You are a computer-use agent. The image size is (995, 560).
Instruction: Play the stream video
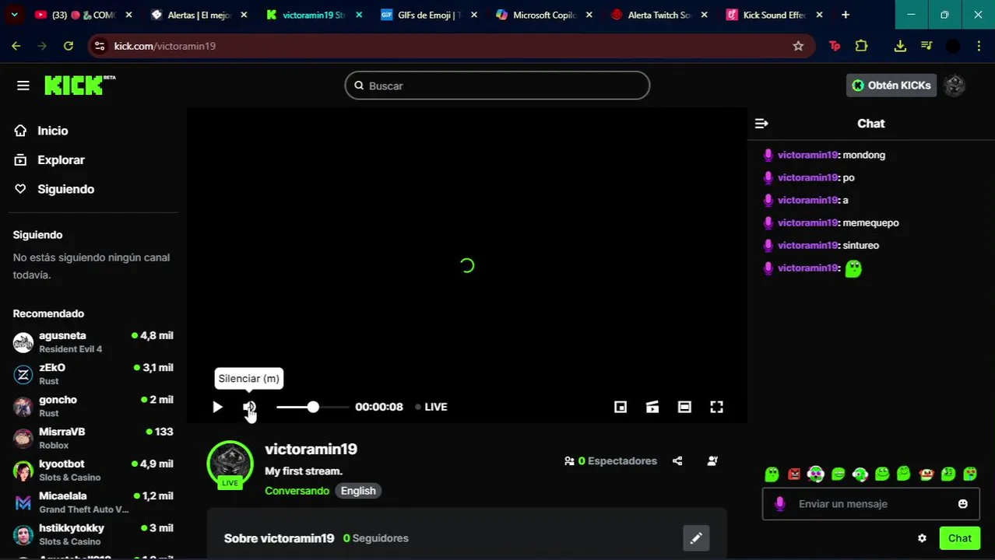(217, 407)
